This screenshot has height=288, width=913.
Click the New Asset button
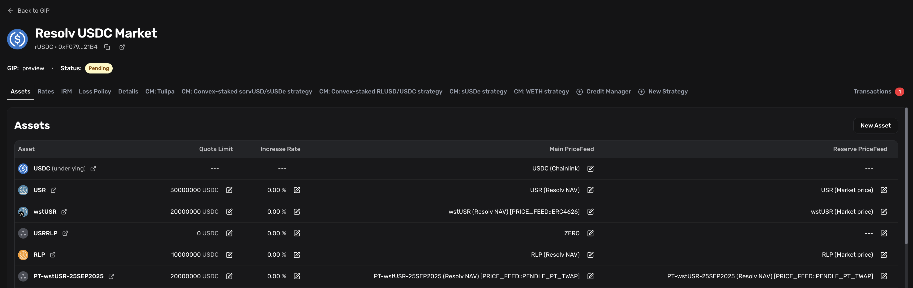(875, 126)
